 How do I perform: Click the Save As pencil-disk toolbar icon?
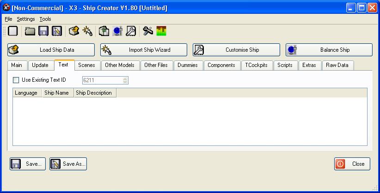pyautogui.click(x=57, y=31)
